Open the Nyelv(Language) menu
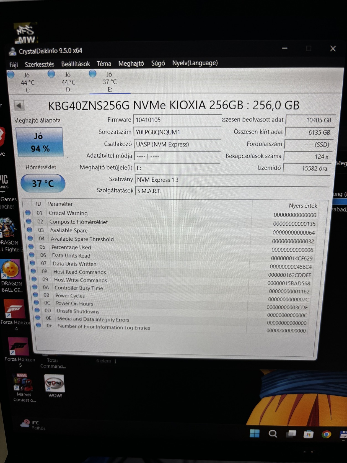 click(x=195, y=63)
